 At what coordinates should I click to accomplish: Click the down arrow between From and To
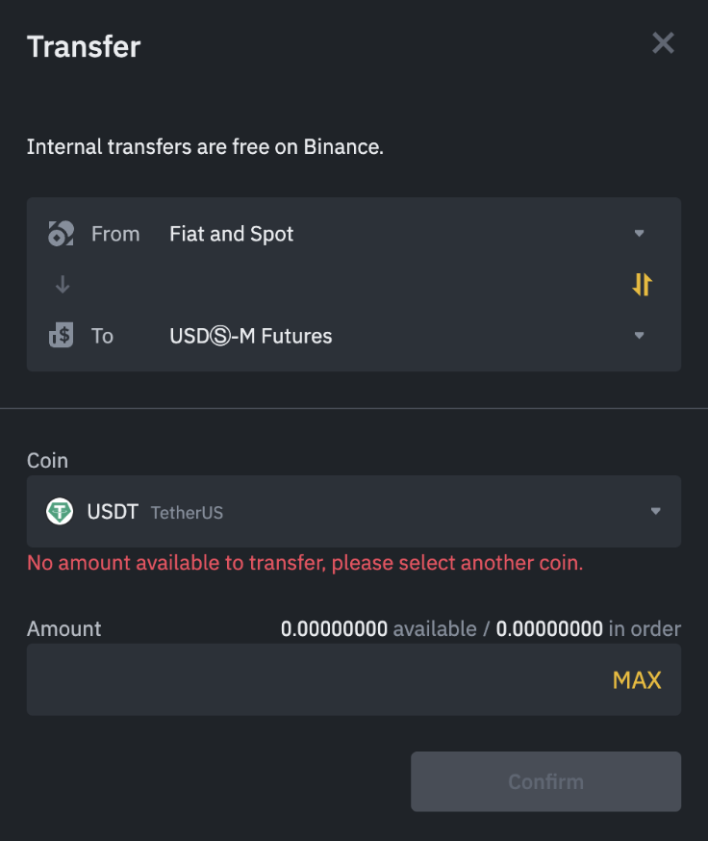point(62,285)
